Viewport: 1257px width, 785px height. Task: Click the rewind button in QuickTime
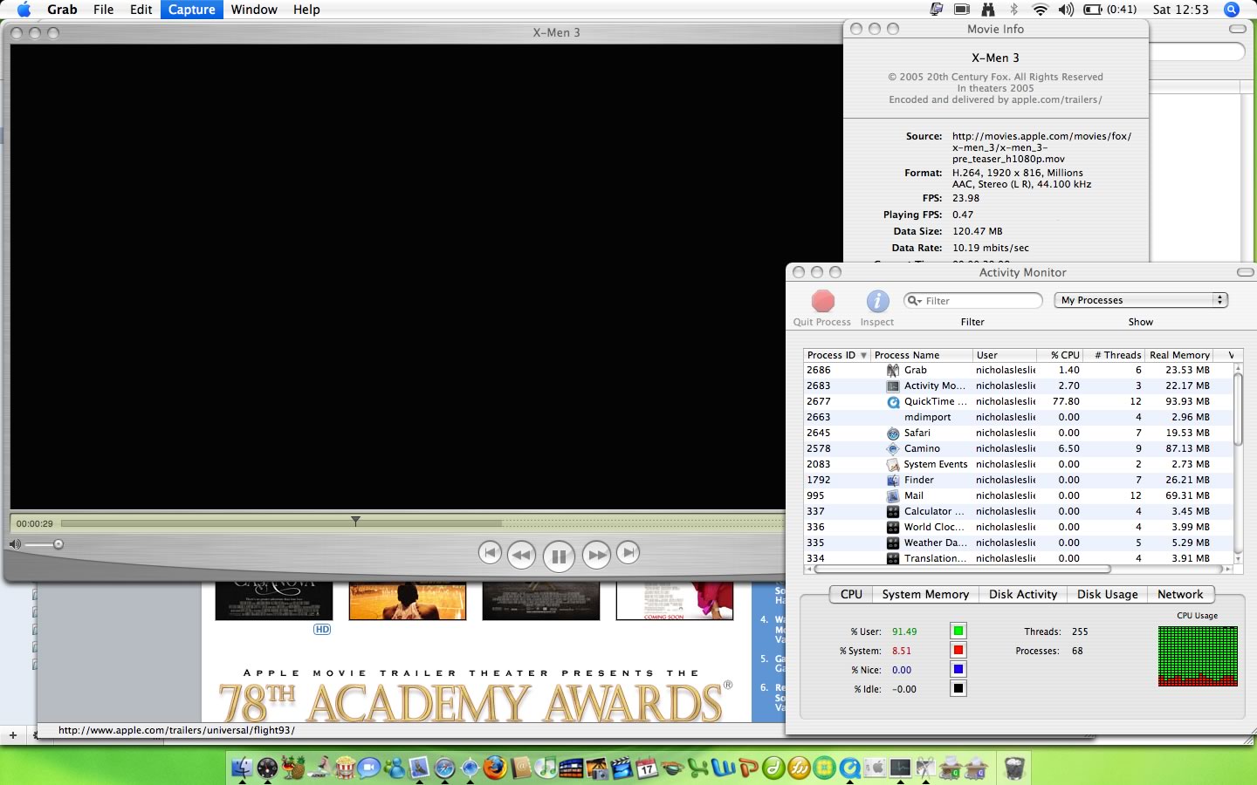click(521, 555)
